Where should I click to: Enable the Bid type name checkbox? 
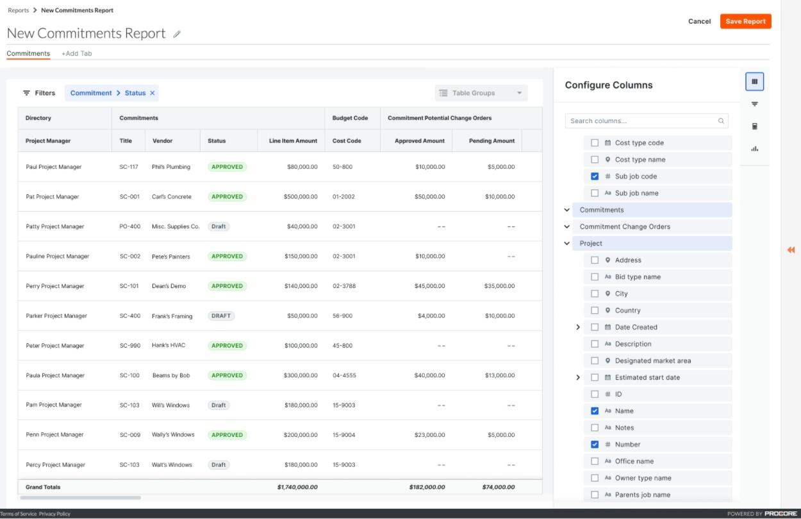(595, 277)
